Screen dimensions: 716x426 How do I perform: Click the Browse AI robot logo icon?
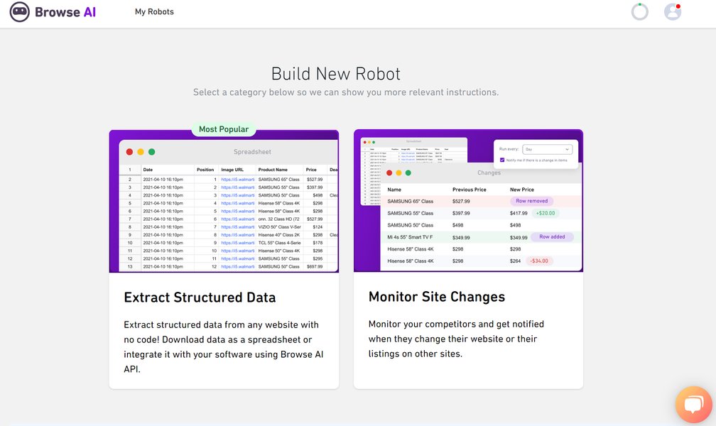click(18, 12)
